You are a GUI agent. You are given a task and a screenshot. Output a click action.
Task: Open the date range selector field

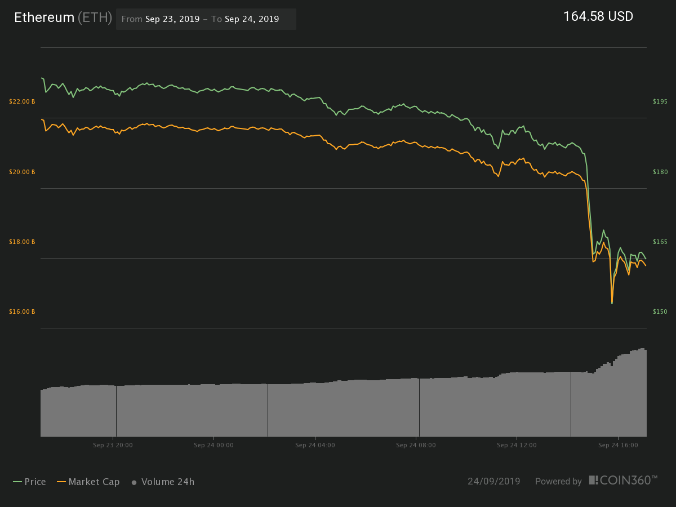(x=206, y=19)
